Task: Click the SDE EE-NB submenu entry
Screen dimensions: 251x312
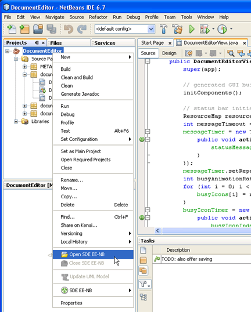Action: coord(93,291)
